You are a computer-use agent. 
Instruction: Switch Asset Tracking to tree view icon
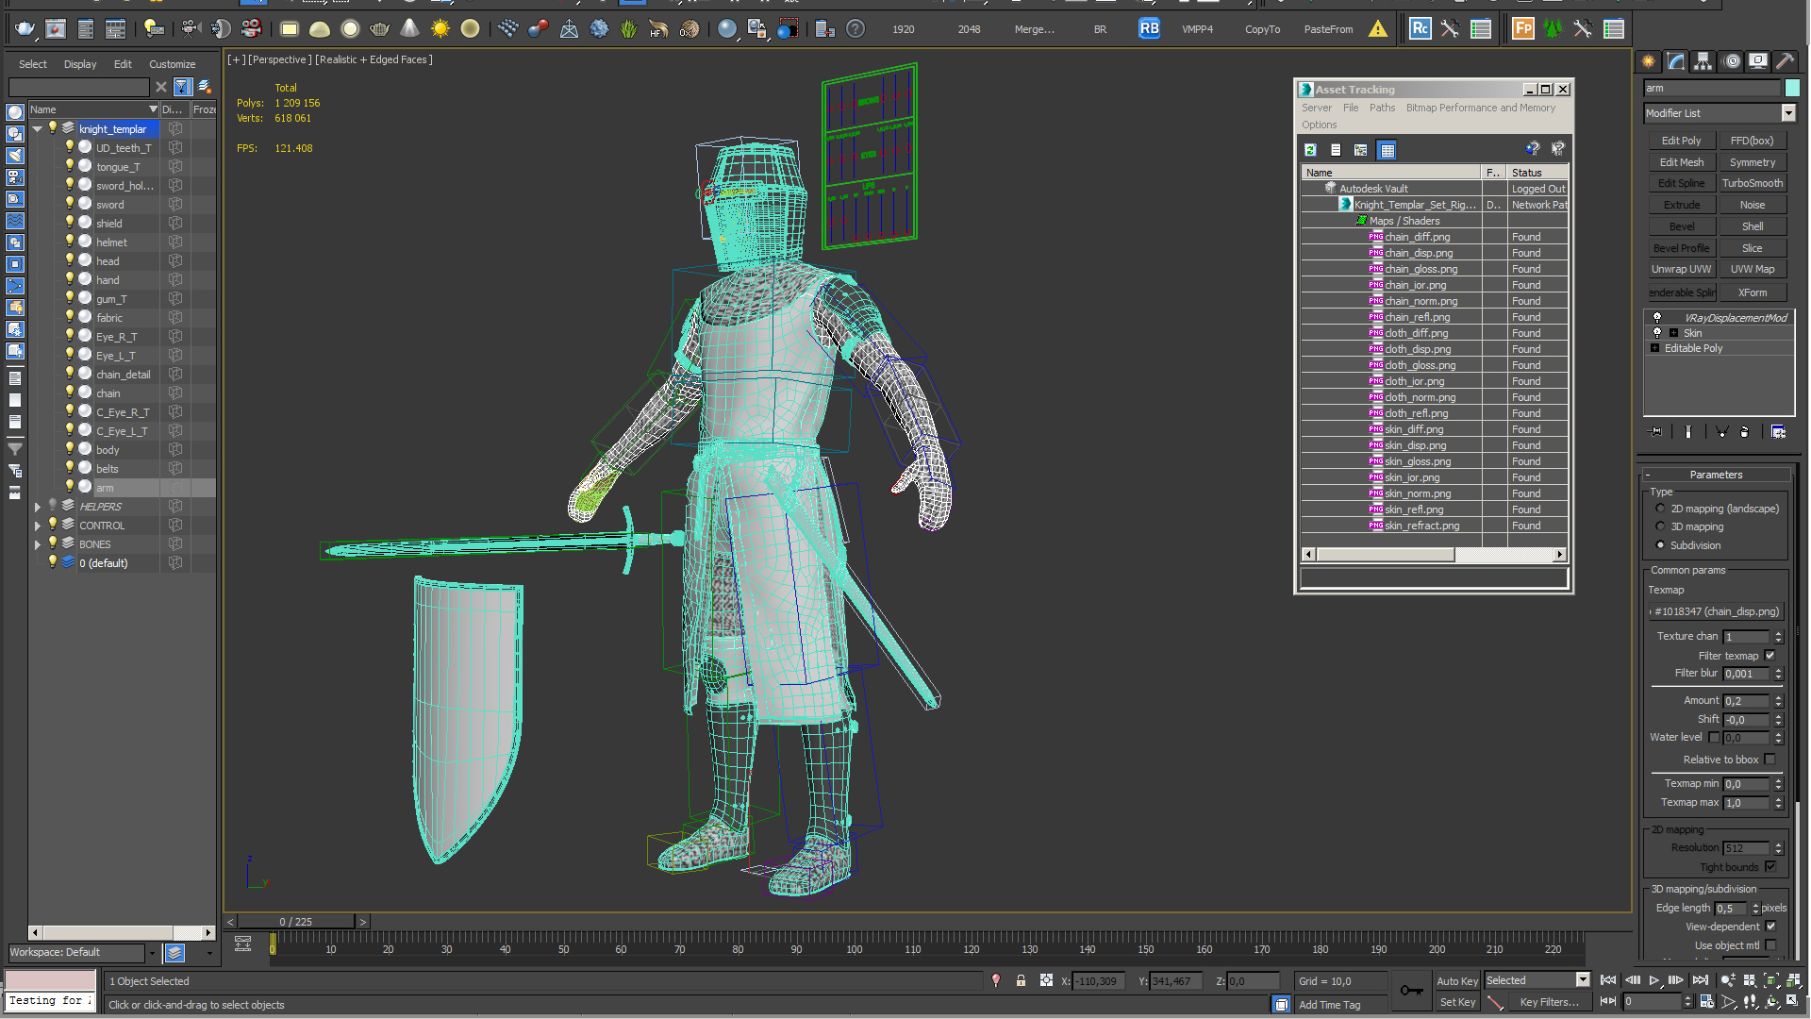pos(1360,150)
